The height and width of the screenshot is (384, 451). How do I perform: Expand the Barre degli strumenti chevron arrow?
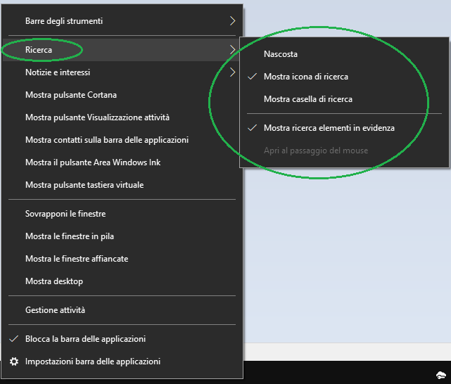[x=232, y=21]
